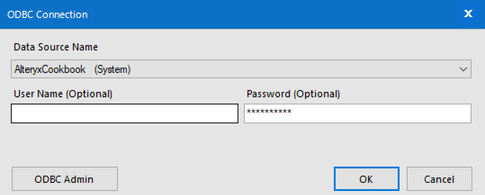485x195 pixels.
Task: Click empty area right of User Name box
Action: click(x=241, y=113)
